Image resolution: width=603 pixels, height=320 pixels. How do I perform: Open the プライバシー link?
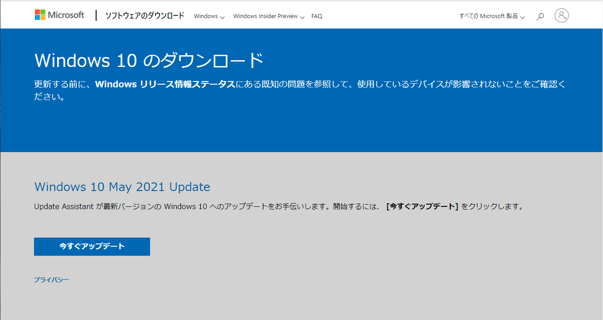pyautogui.click(x=51, y=280)
